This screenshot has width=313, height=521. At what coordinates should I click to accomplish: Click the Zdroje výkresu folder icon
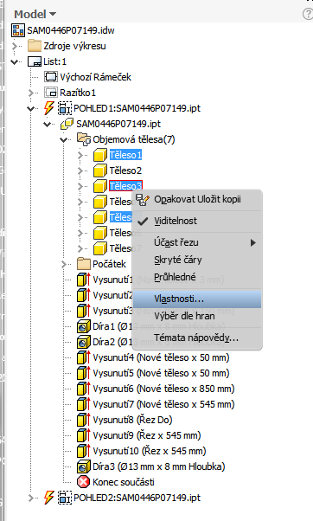click(x=35, y=46)
